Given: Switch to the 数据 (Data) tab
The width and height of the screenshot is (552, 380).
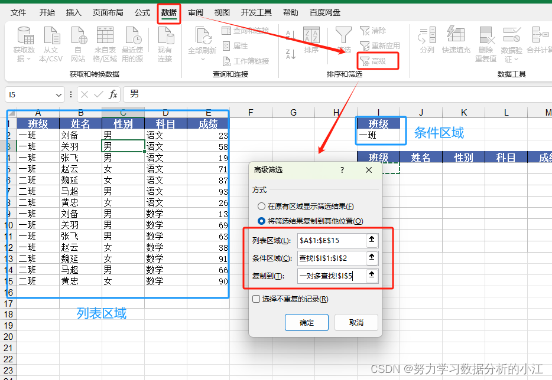Looking at the screenshot, I should click(x=169, y=12).
